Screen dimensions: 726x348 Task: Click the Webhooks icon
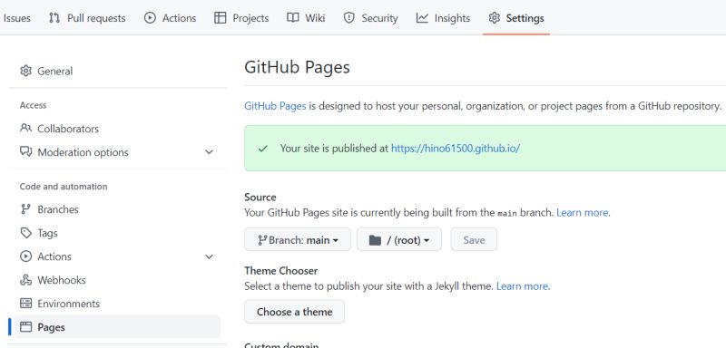(x=26, y=280)
